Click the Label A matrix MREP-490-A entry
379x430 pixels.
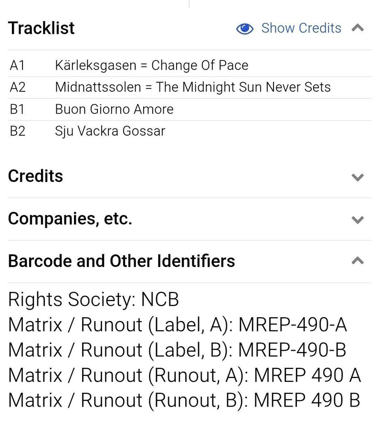coord(178,325)
